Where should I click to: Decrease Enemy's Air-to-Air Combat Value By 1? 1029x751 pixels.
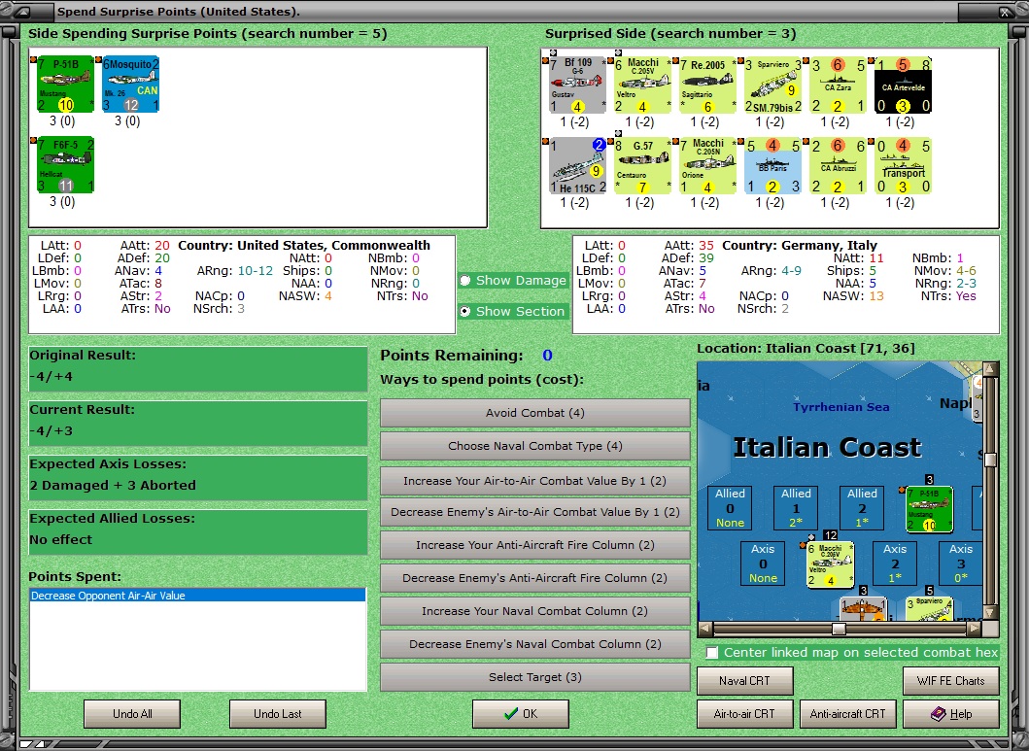coord(534,512)
